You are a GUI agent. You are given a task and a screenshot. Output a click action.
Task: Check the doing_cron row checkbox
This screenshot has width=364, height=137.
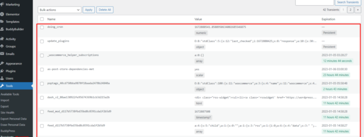pos(42,27)
